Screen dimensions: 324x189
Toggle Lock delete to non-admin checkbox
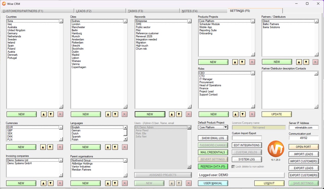233,167
